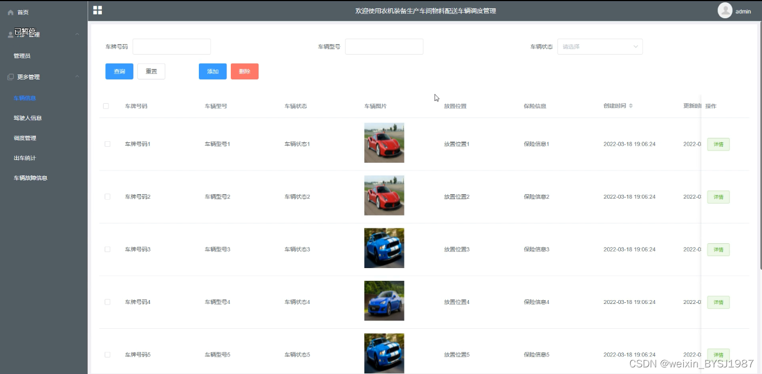The height and width of the screenshot is (374, 762).
Task: Click cell 车辆型号5
Action: [x=218, y=355]
